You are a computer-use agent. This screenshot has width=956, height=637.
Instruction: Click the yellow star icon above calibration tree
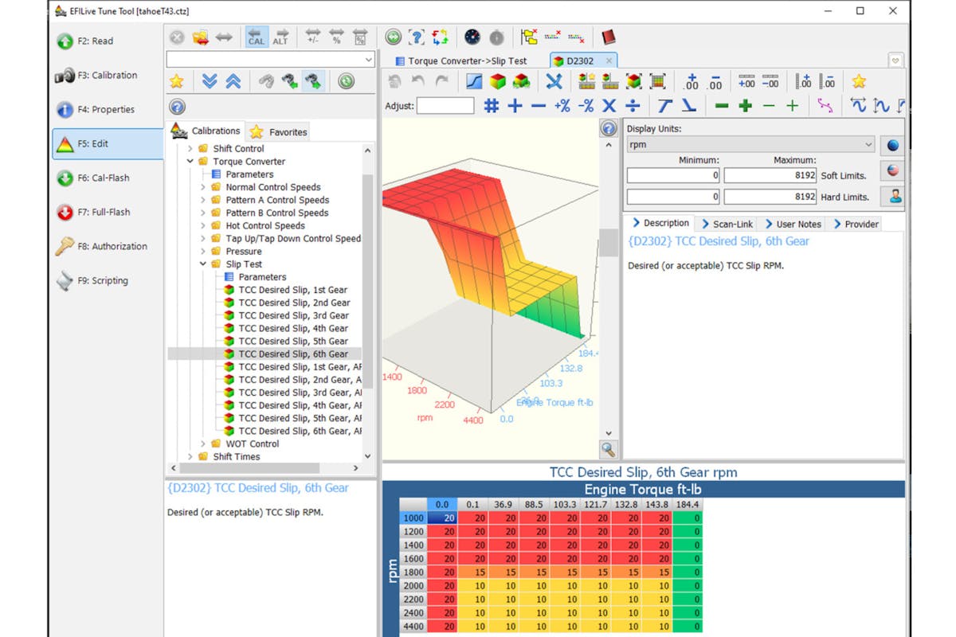177,81
